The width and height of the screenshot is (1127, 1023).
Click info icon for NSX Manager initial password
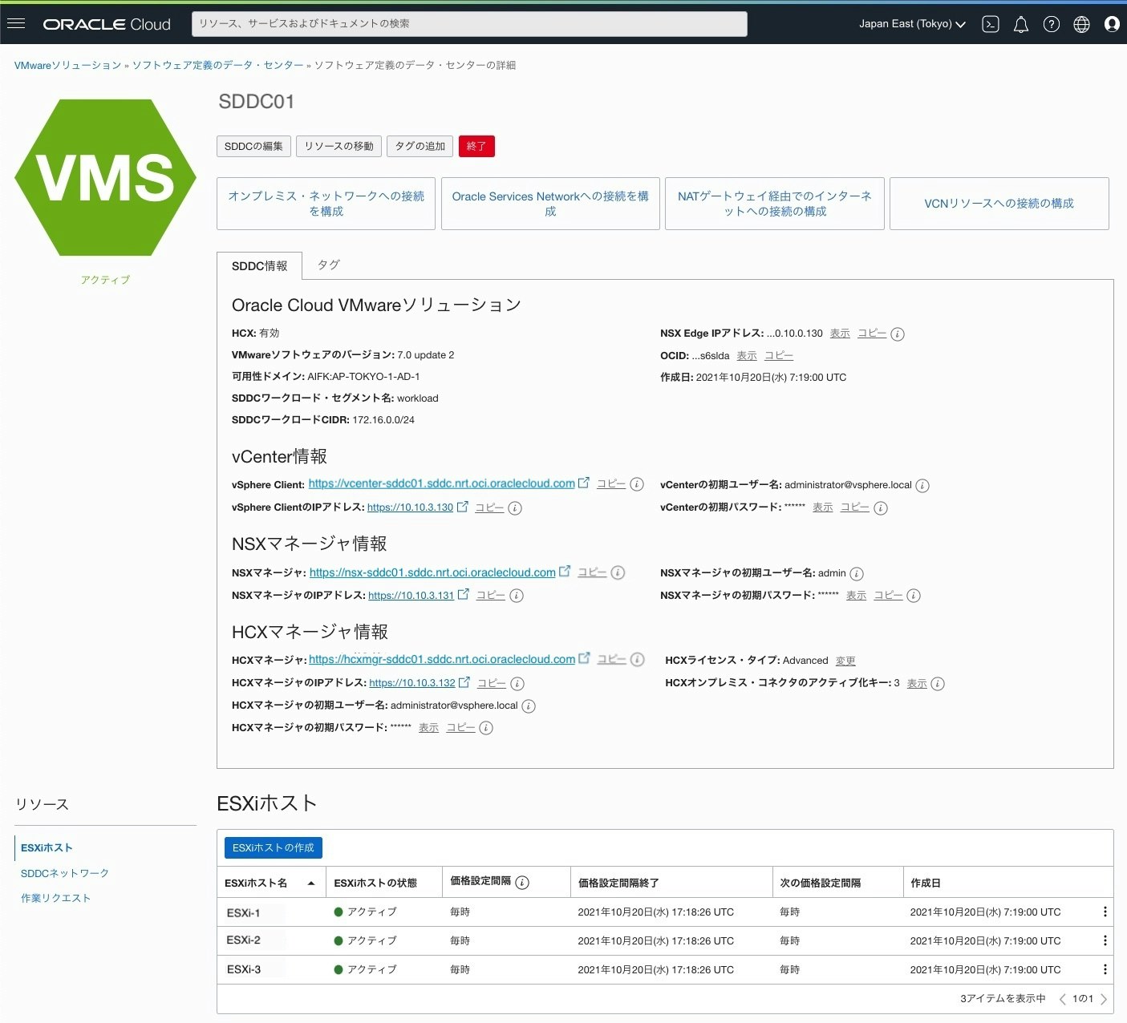tap(914, 596)
